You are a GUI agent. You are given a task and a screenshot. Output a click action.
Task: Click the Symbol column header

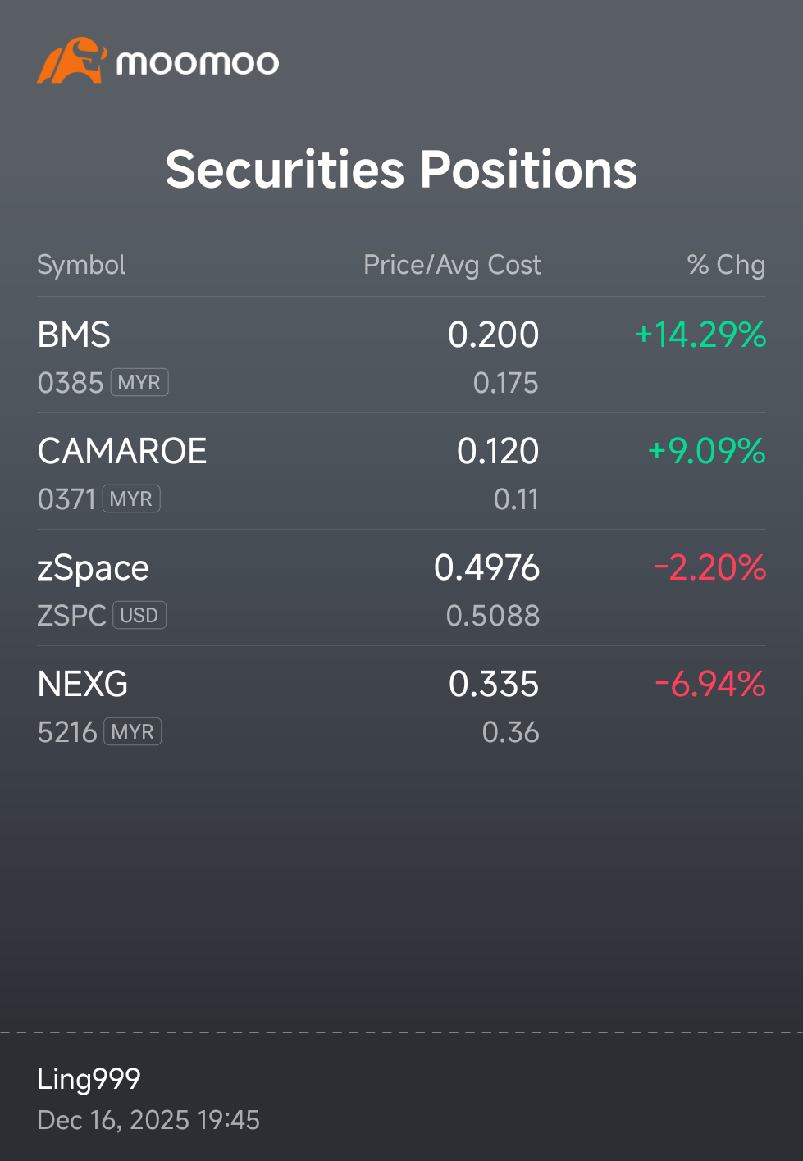pos(81,265)
